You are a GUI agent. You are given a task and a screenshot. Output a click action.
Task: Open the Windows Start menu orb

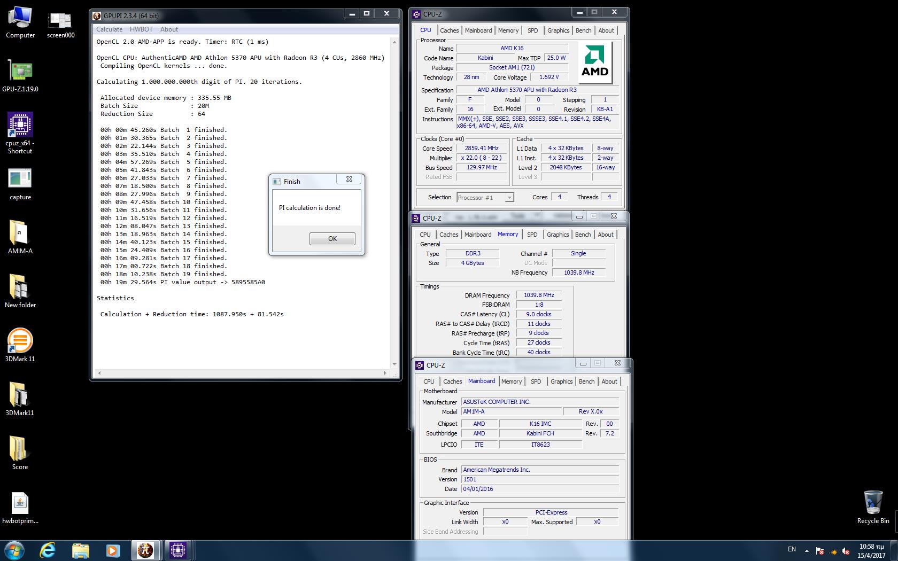(14, 550)
